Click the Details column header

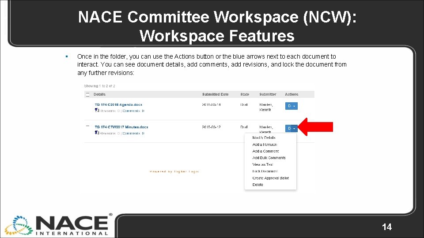tap(99, 94)
